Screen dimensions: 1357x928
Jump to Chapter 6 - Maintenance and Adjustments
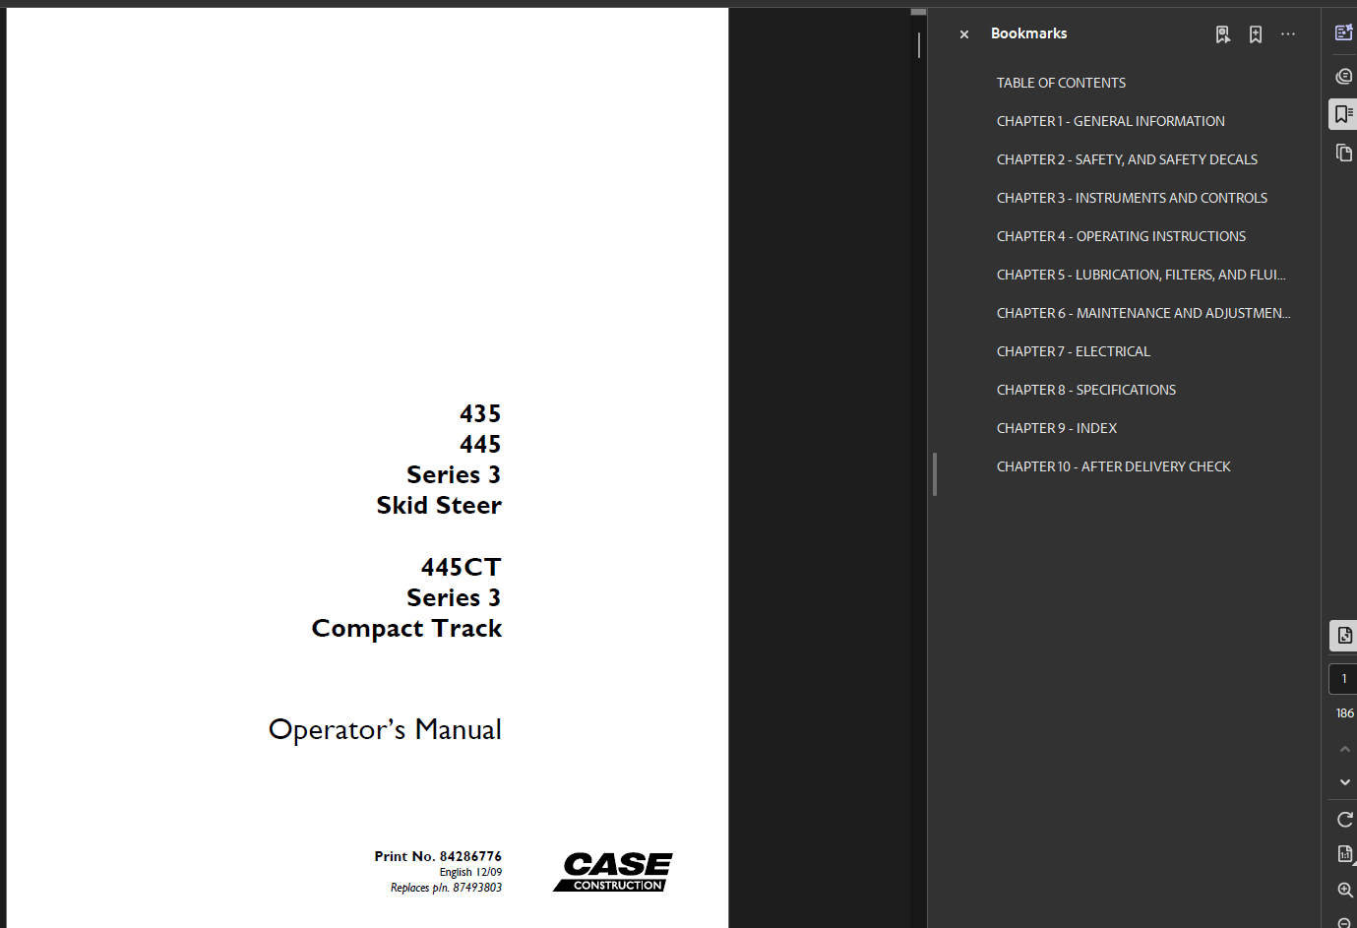tap(1143, 313)
